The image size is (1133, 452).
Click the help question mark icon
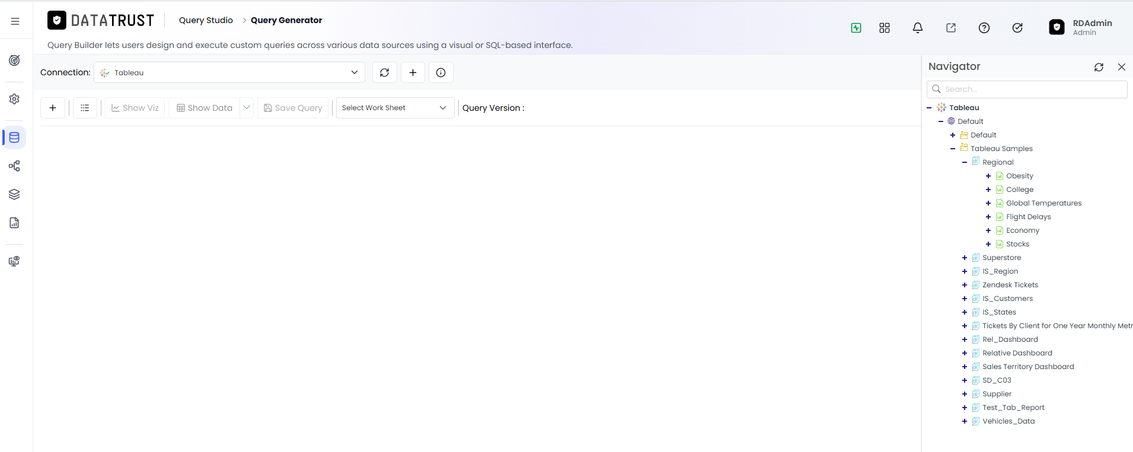click(x=984, y=28)
